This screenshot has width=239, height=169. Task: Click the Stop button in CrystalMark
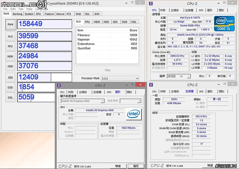coord(108,70)
